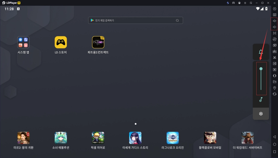Open the 시스템 앱 folder
This screenshot has width=278, height=158.
click(x=23, y=42)
